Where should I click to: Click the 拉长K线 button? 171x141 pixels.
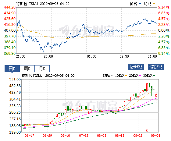(x=136, y=67)
